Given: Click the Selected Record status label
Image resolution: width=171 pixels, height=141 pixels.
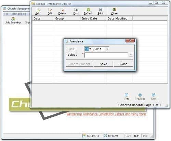Looking at the screenshot, I should click(x=130, y=105).
